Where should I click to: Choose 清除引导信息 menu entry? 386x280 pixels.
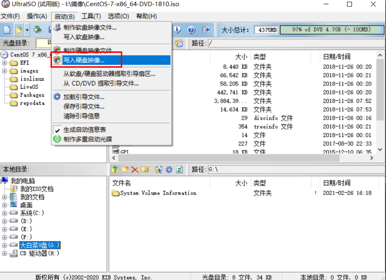(112, 116)
